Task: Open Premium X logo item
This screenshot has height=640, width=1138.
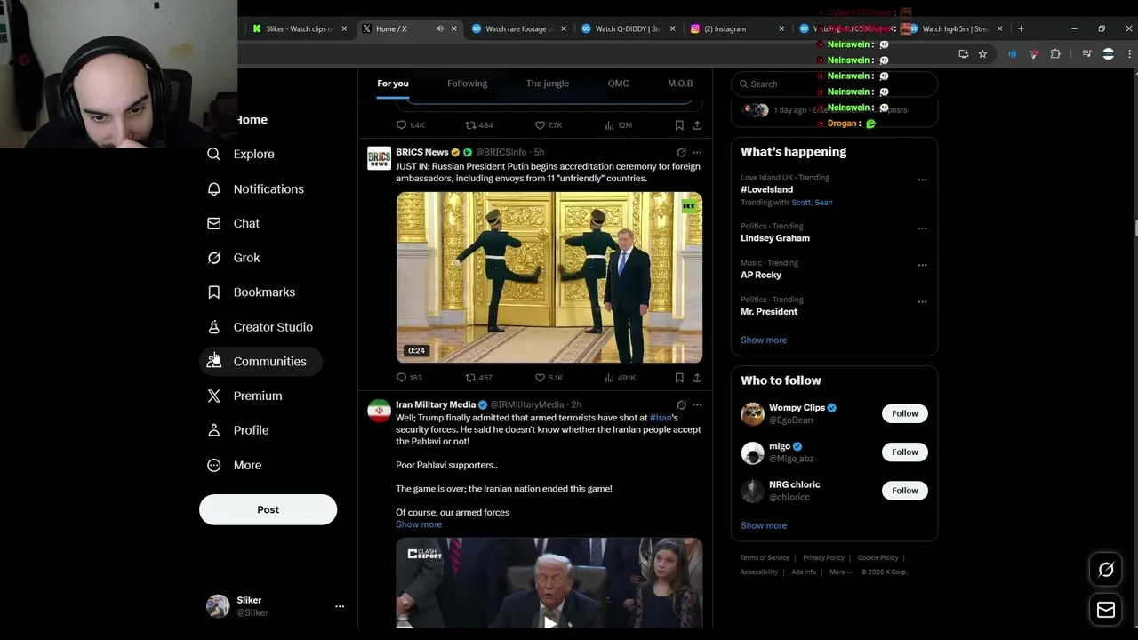Action: pyautogui.click(x=244, y=396)
